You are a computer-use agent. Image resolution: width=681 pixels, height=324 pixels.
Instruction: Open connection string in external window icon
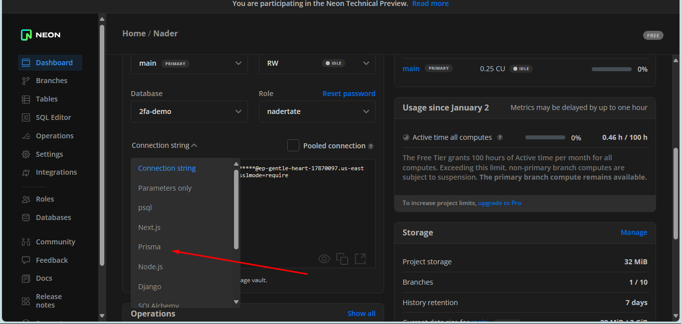tap(360, 258)
